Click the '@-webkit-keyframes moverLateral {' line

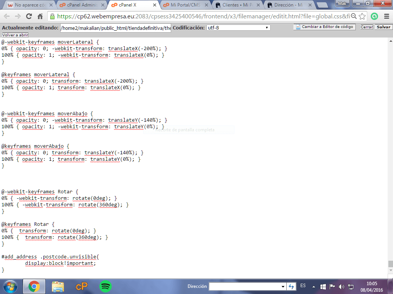tap(50, 42)
